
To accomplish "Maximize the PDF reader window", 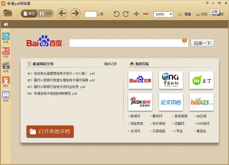I will click(x=219, y=3).
